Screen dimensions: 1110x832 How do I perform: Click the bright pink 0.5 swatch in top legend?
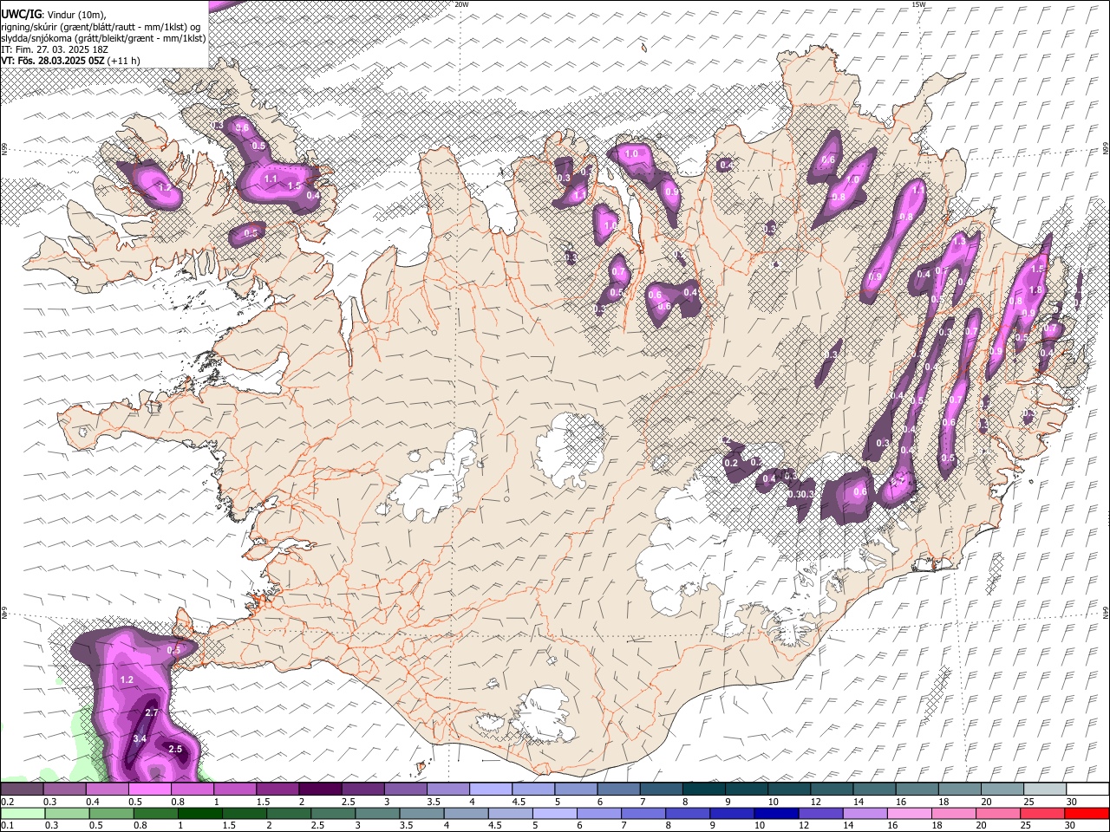(149, 790)
